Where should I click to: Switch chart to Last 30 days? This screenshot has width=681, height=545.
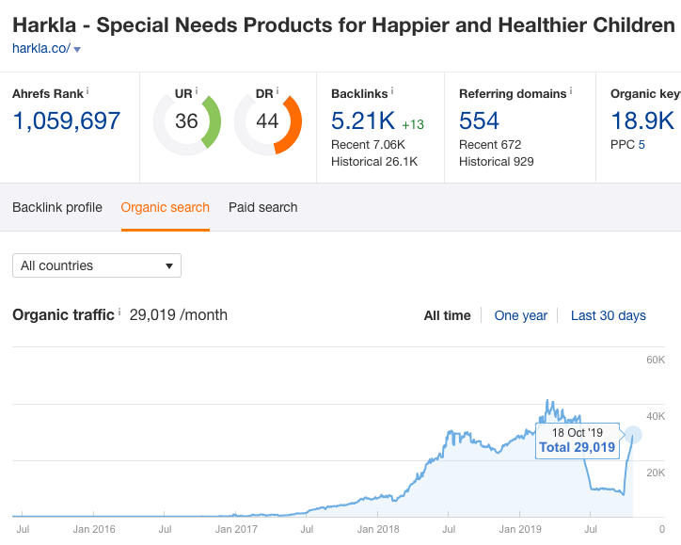(x=609, y=315)
